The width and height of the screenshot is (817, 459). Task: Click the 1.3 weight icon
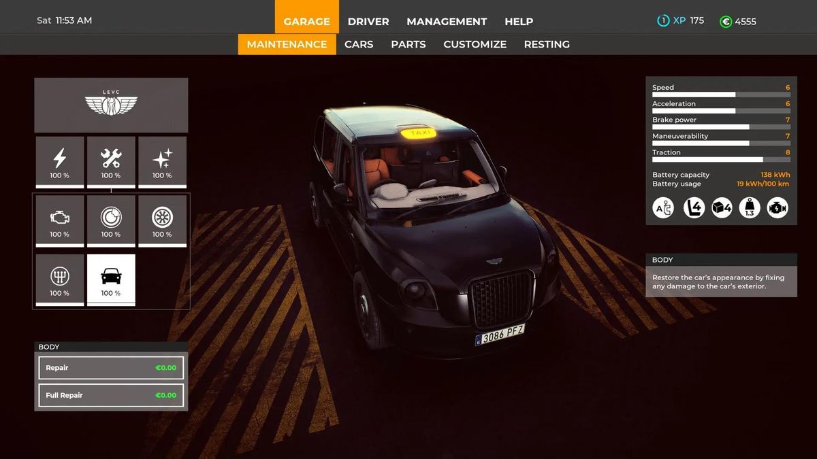click(x=750, y=207)
